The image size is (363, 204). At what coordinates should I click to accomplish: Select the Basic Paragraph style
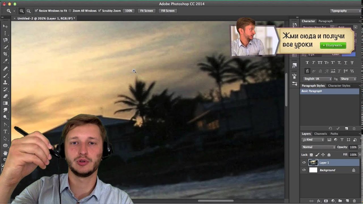(x=330, y=91)
